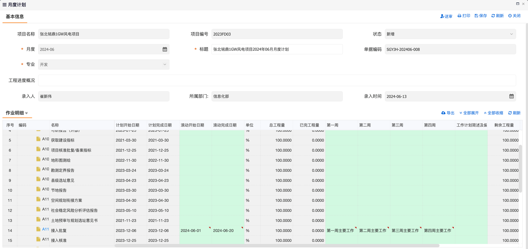
Task: Click the 第一周主要工作 cell
Action: coord(342,230)
